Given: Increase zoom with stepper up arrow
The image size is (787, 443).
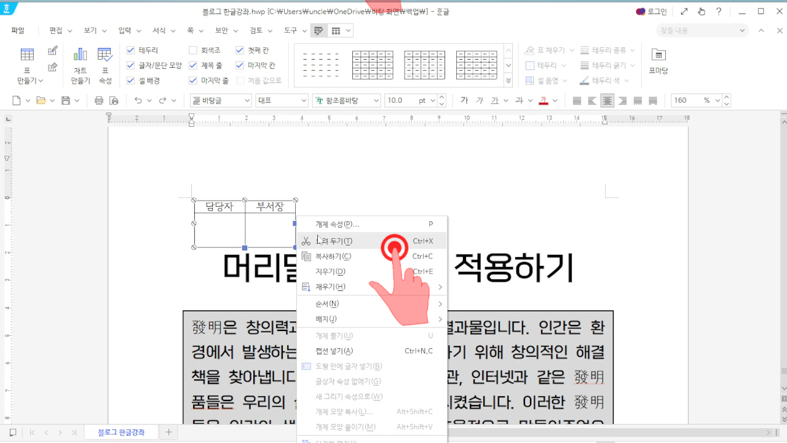Looking at the screenshot, I should click(727, 97).
